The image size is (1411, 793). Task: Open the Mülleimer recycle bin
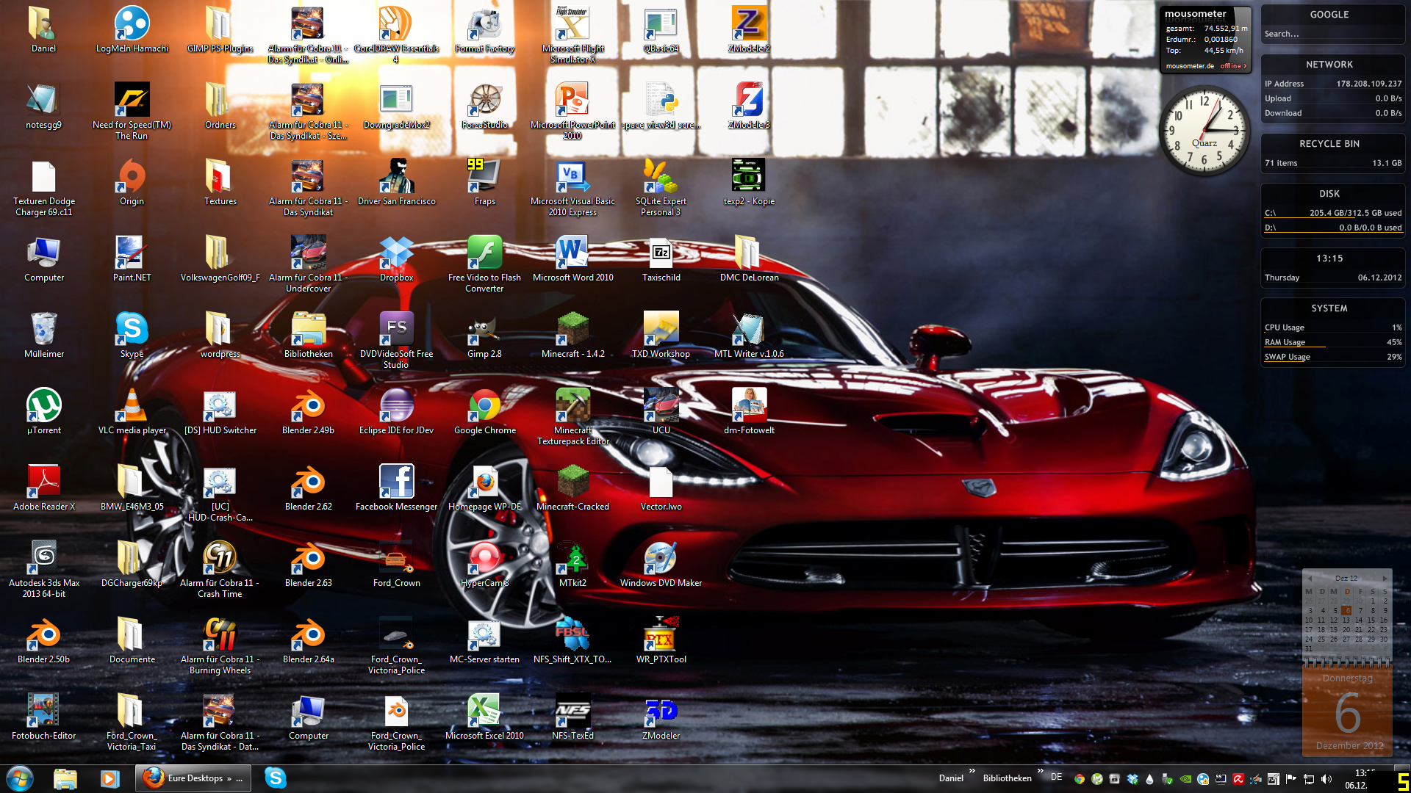44,335
